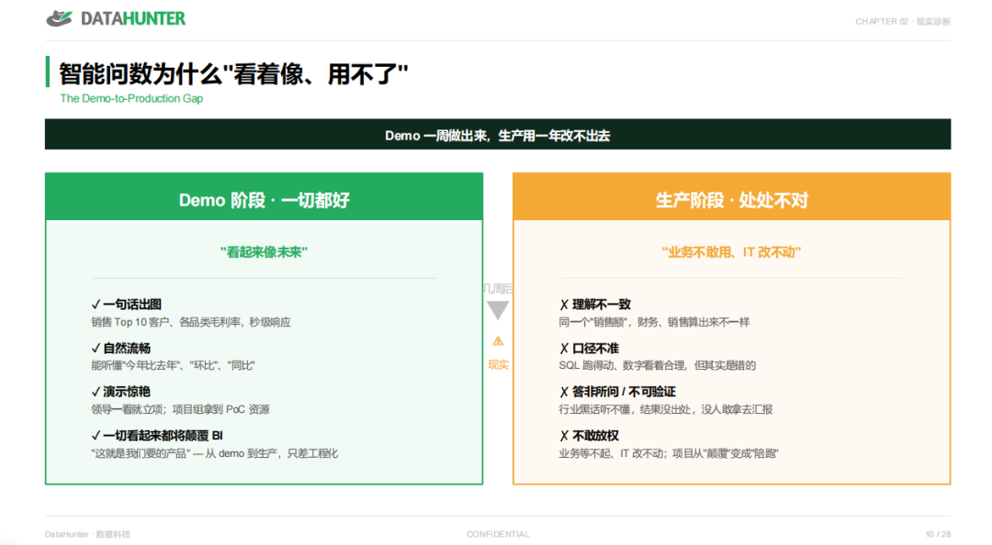Select the green quote '看起来像未来'
The width and height of the screenshot is (992, 545).
point(264,252)
